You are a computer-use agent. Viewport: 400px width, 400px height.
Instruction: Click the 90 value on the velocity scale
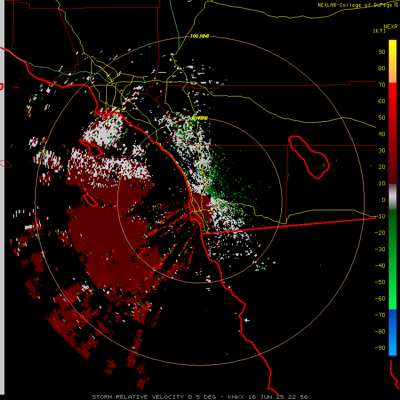coord(382,52)
